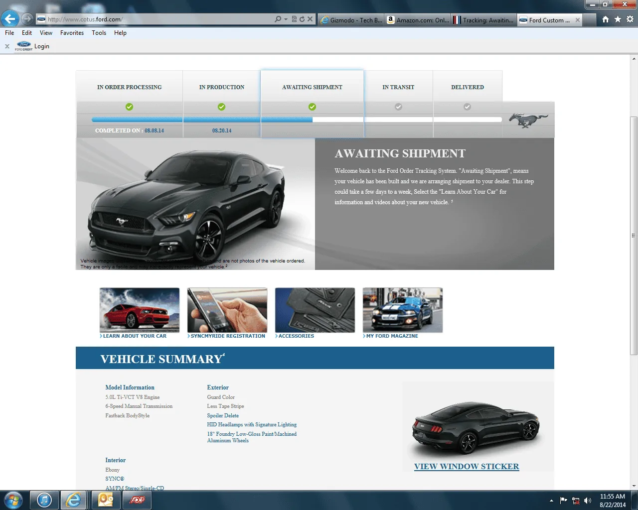Open the Accessories link

tap(296, 336)
